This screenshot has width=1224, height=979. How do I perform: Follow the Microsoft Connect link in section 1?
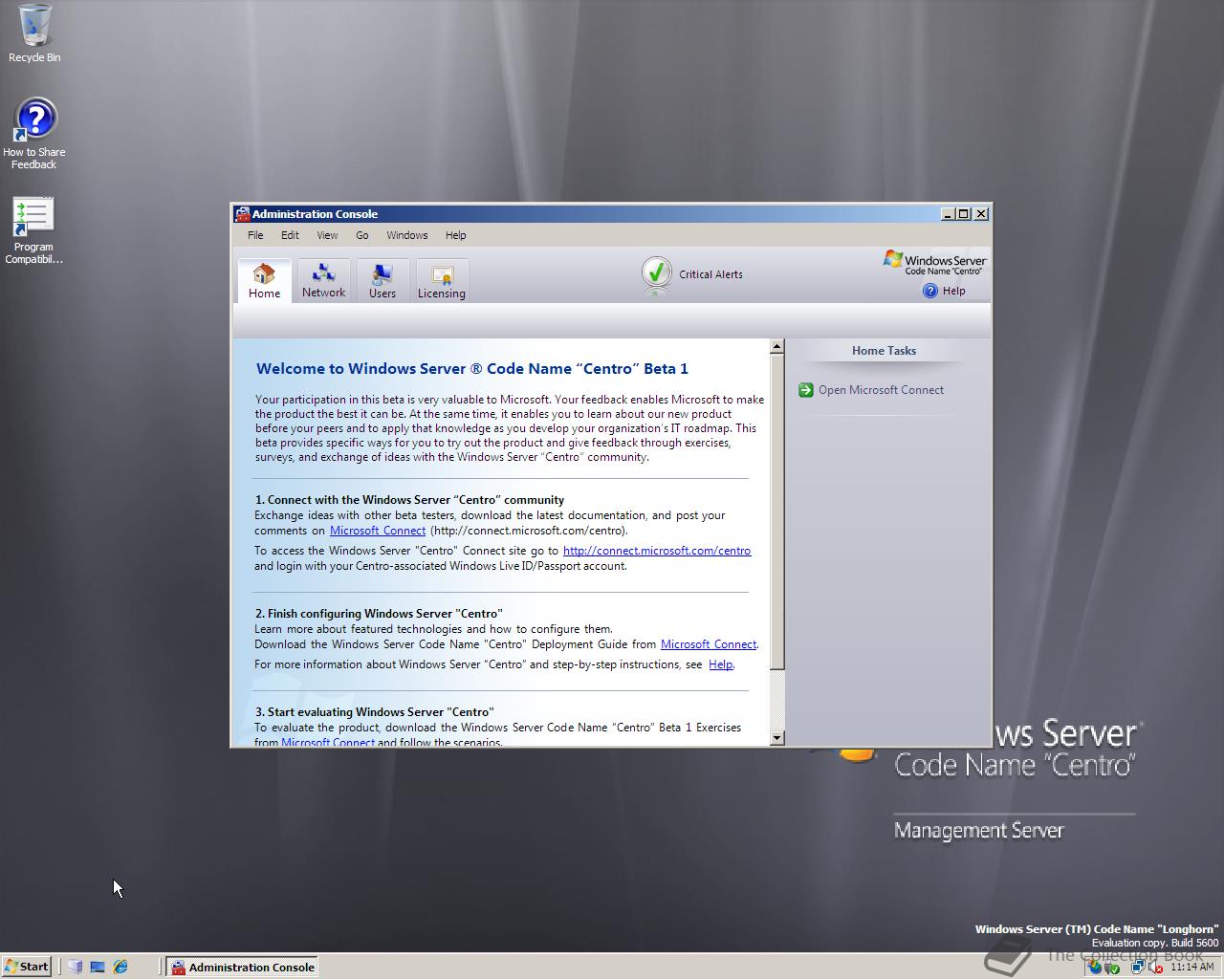378,531
